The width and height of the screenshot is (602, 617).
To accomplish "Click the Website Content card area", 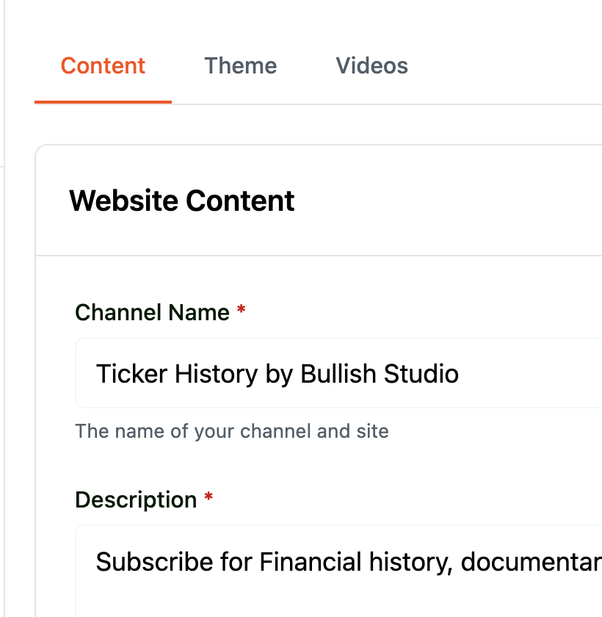I will [x=316, y=201].
